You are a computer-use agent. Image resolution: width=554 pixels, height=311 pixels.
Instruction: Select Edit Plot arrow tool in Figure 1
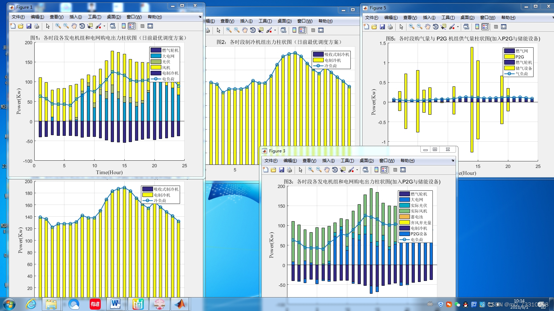pos(48,26)
